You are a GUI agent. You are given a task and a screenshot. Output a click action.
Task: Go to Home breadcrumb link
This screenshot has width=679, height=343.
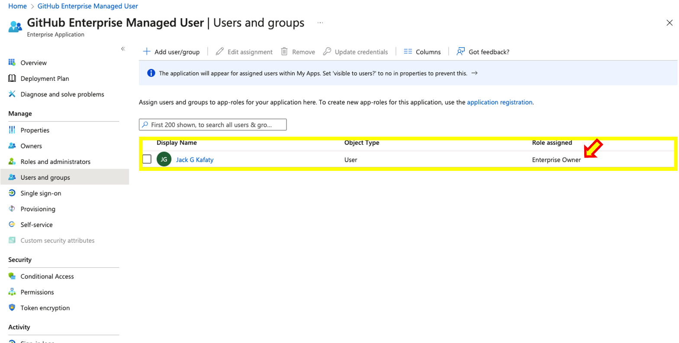tap(17, 6)
